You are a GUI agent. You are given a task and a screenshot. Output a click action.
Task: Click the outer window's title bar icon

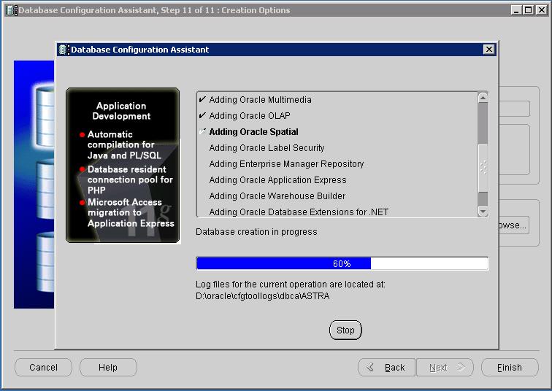coord(11,10)
